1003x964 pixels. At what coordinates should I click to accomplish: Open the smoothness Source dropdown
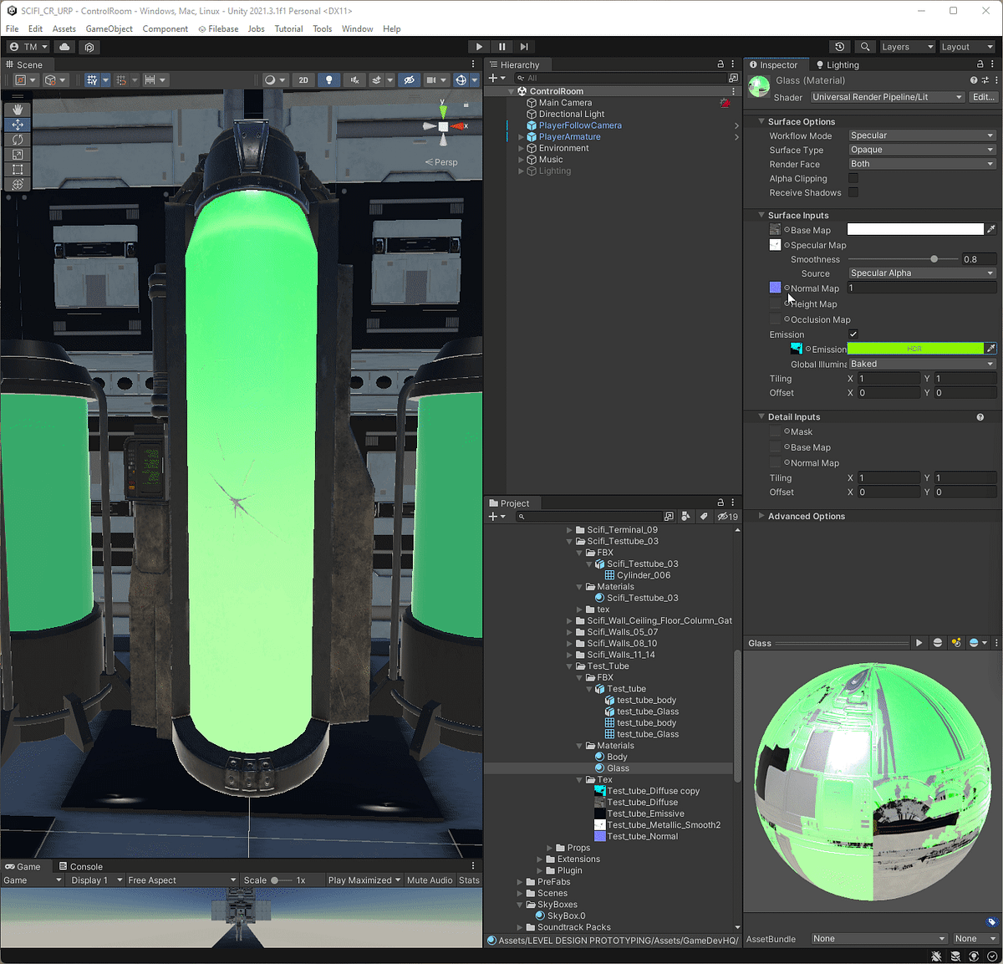point(922,273)
